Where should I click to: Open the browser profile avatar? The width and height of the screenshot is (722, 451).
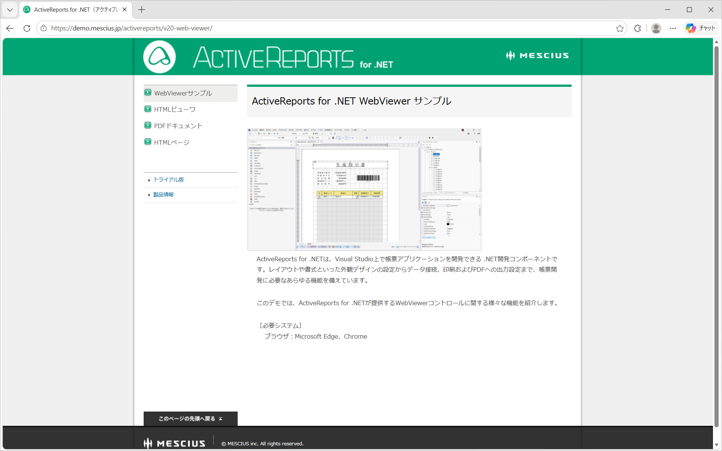[x=656, y=28]
